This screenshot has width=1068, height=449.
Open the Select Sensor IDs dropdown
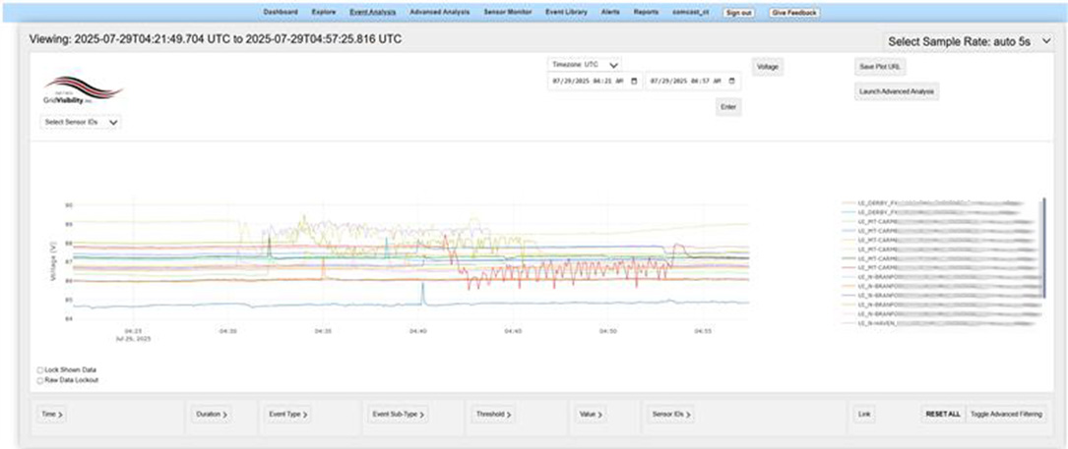(x=82, y=122)
